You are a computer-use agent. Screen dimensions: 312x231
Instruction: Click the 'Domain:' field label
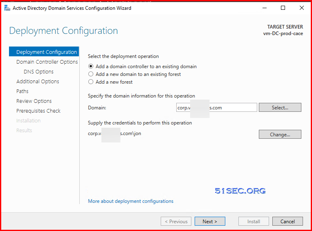pos(97,108)
